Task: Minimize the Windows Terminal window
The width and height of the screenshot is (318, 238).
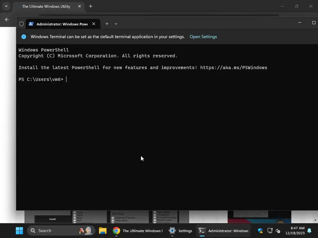Action: 300,23
